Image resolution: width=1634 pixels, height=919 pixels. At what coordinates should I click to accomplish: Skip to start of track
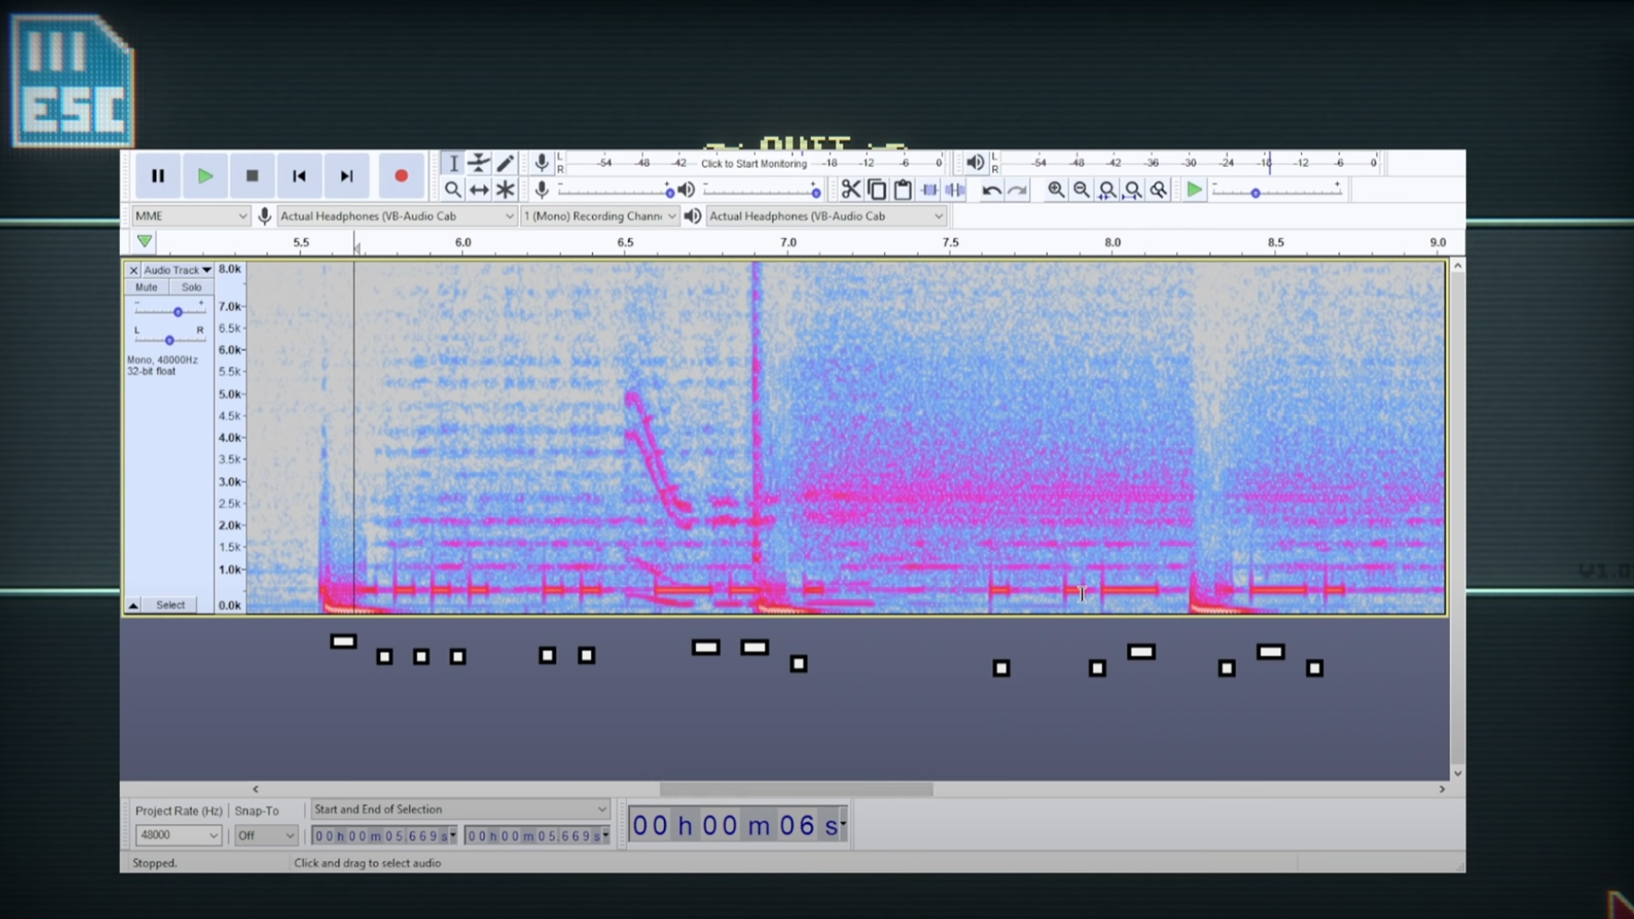(299, 176)
